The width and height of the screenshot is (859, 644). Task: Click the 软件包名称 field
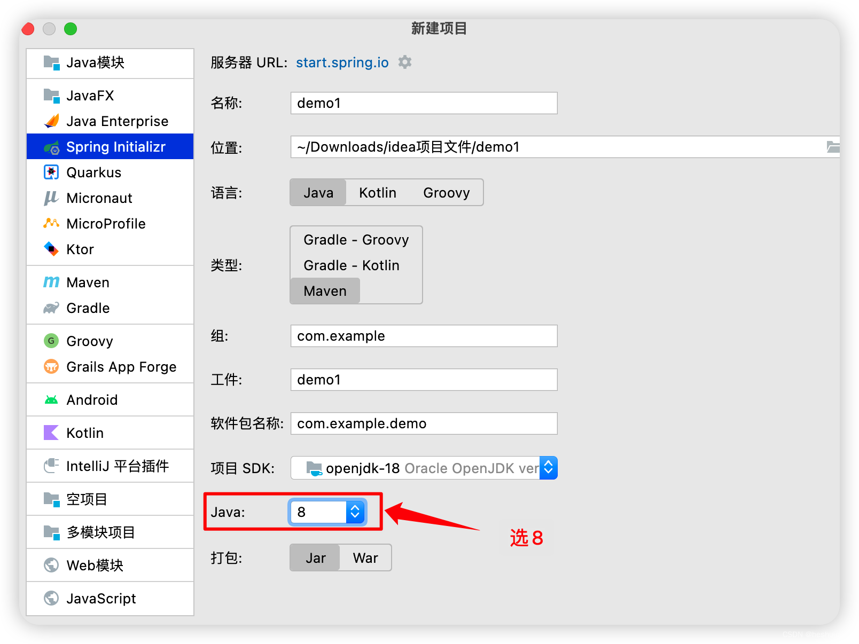click(x=424, y=423)
